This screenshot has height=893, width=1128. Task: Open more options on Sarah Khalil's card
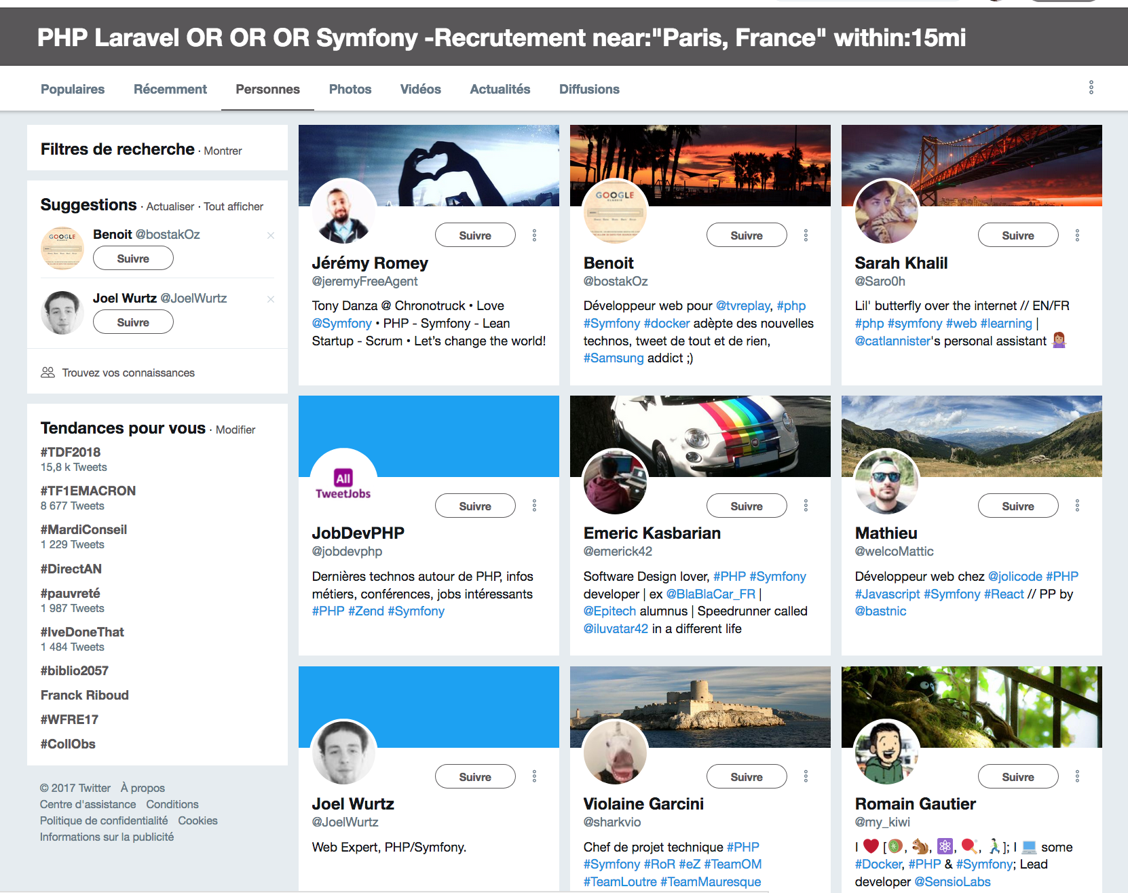(x=1077, y=235)
